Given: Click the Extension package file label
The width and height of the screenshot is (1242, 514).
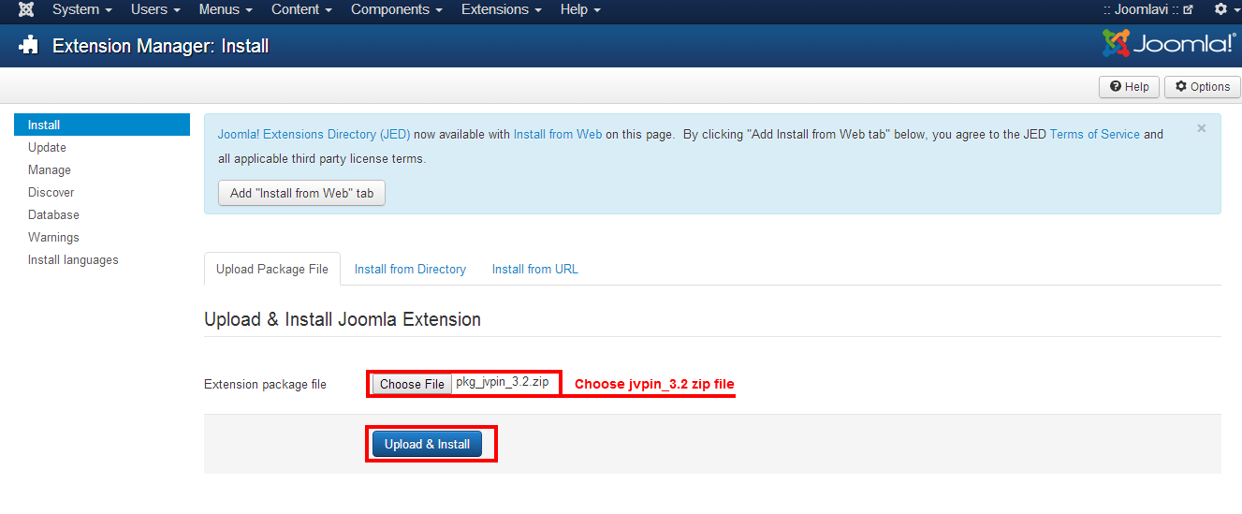Looking at the screenshot, I should pyautogui.click(x=265, y=384).
